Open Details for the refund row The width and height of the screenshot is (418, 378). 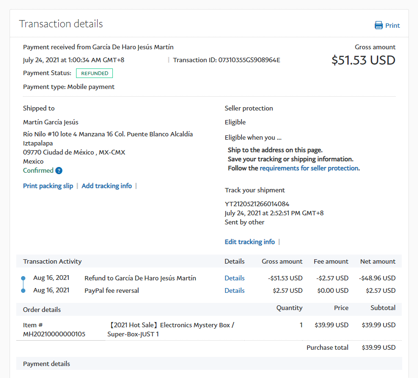point(234,278)
